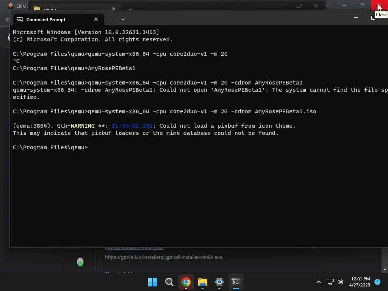Click the robot avatar icon in the background page
The image size is (388, 291).
click(x=80, y=261)
